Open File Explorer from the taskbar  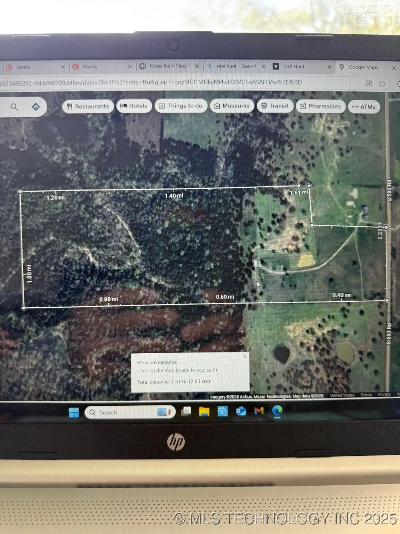pyautogui.click(x=204, y=412)
